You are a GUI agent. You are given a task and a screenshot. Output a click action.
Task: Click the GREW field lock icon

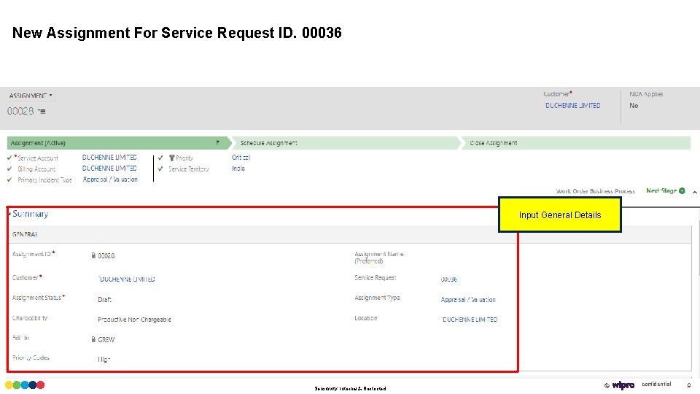pos(93,339)
